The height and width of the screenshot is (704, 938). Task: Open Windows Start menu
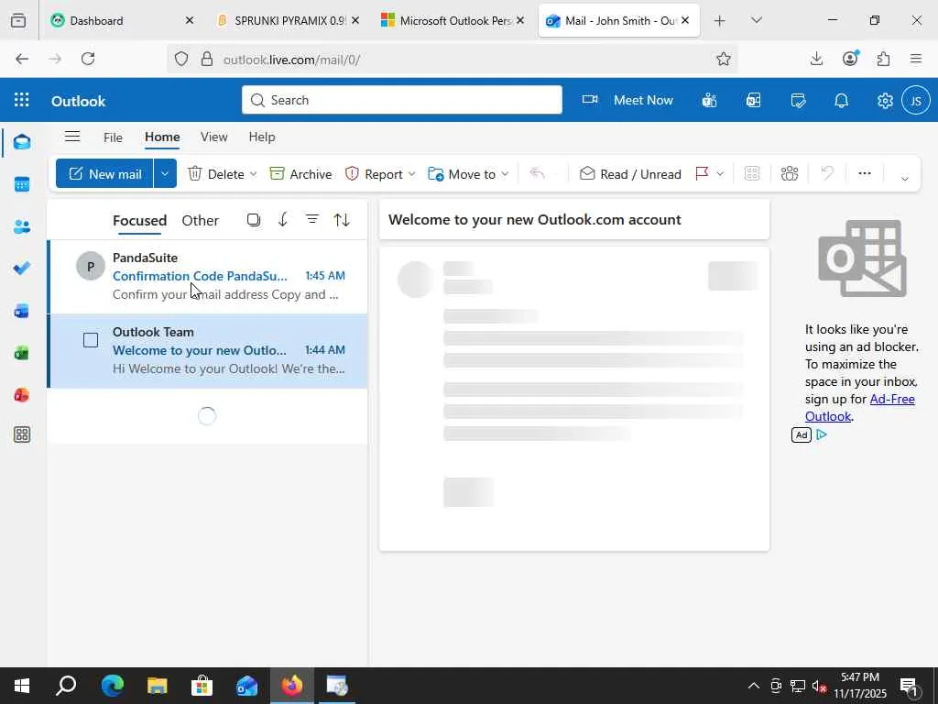(22, 686)
